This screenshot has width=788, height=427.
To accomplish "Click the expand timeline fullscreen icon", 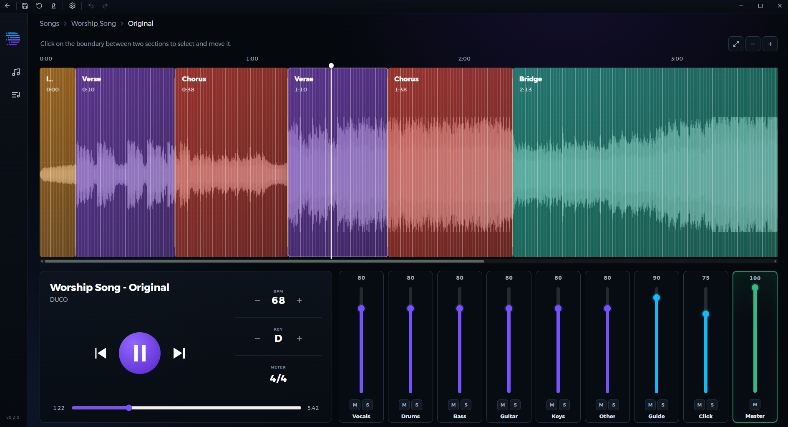I will [736, 44].
